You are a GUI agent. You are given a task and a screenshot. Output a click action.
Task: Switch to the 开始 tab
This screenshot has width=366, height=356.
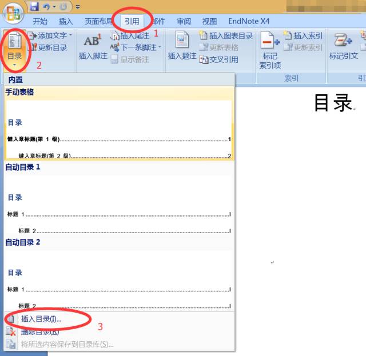(40, 21)
